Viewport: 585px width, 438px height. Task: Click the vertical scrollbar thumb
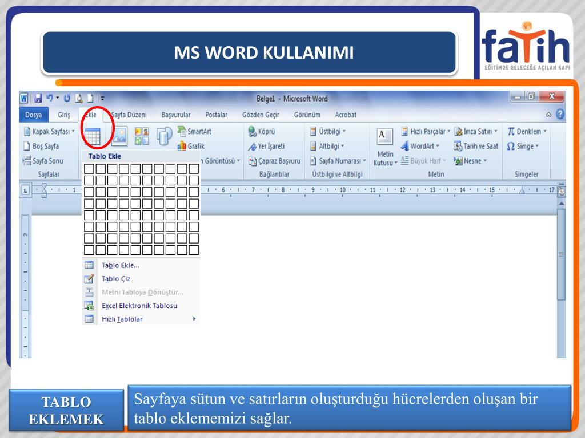point(561,254)
